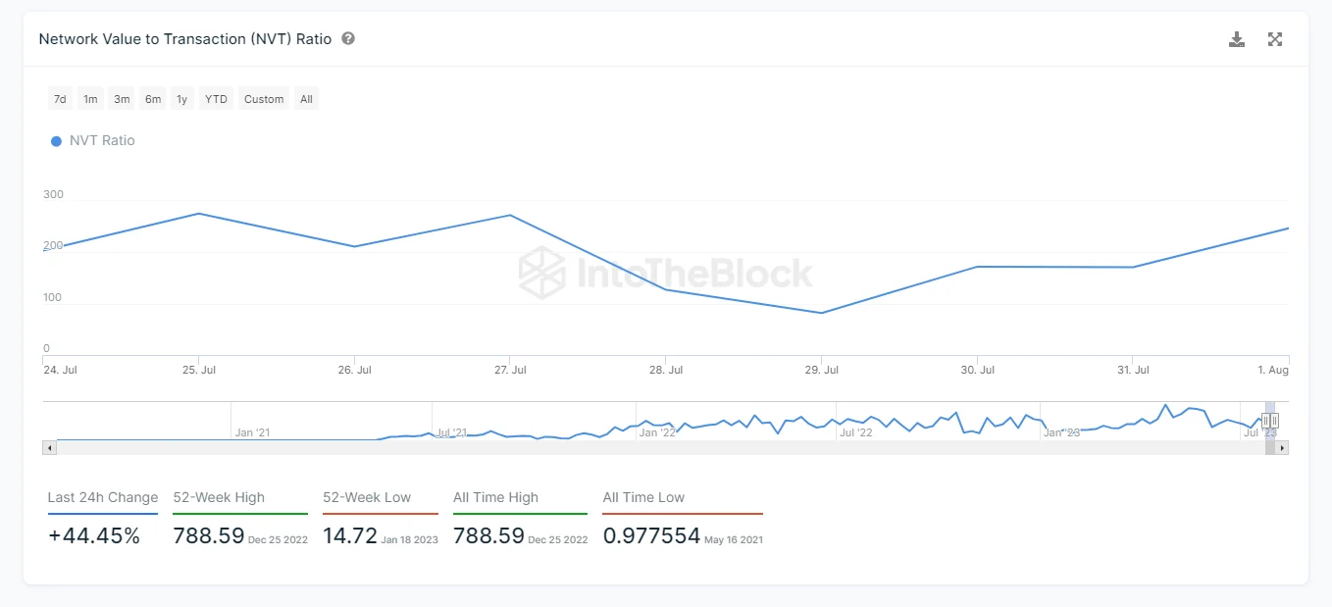Click the navigator scrollbar right arrow

point(1282,448)
